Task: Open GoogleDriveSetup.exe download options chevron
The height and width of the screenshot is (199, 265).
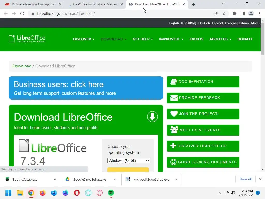Action: click(x=115, y=179)
